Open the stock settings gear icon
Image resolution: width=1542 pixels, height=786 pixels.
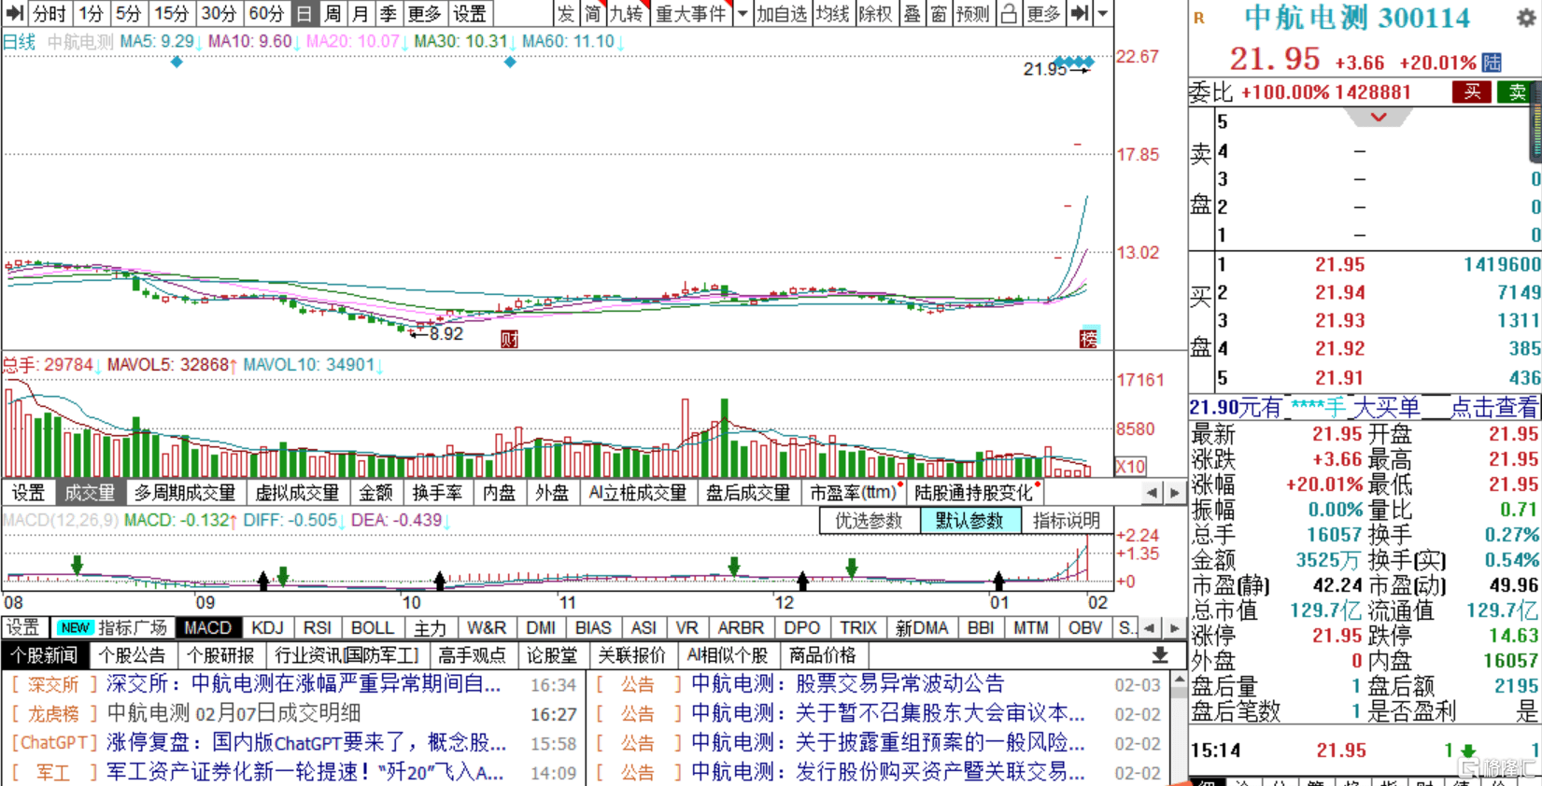[1526, 17]
